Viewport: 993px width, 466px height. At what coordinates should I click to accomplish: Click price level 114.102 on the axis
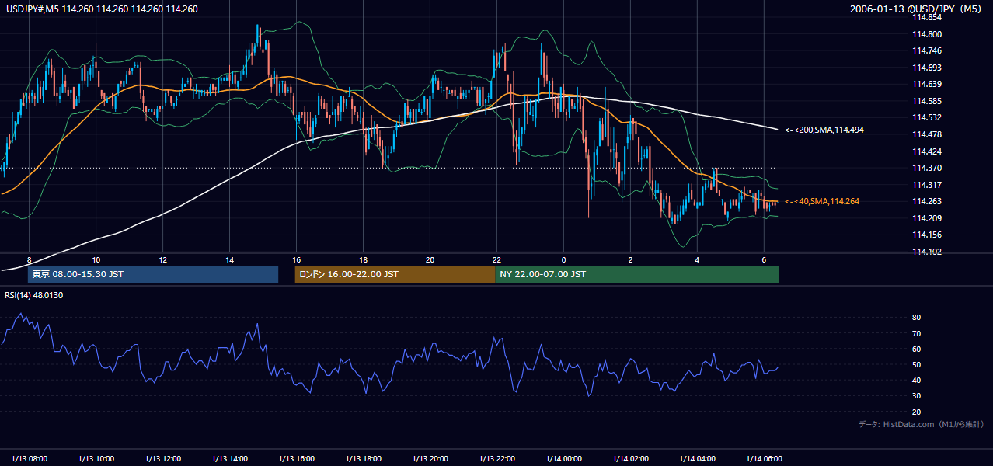tap(926, 251)
